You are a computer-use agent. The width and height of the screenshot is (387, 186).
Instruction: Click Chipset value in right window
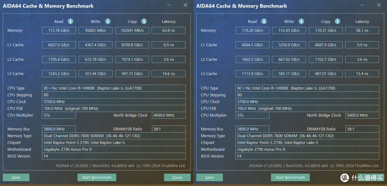pos(307,143)
